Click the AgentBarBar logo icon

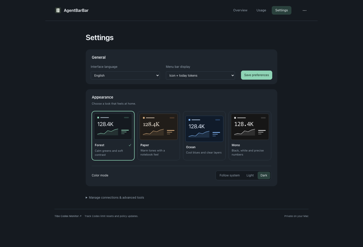[58, 10]
